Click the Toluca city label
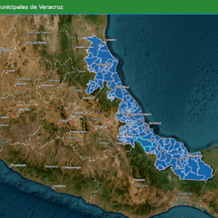 pyautogui.click(x=64, y=121)
